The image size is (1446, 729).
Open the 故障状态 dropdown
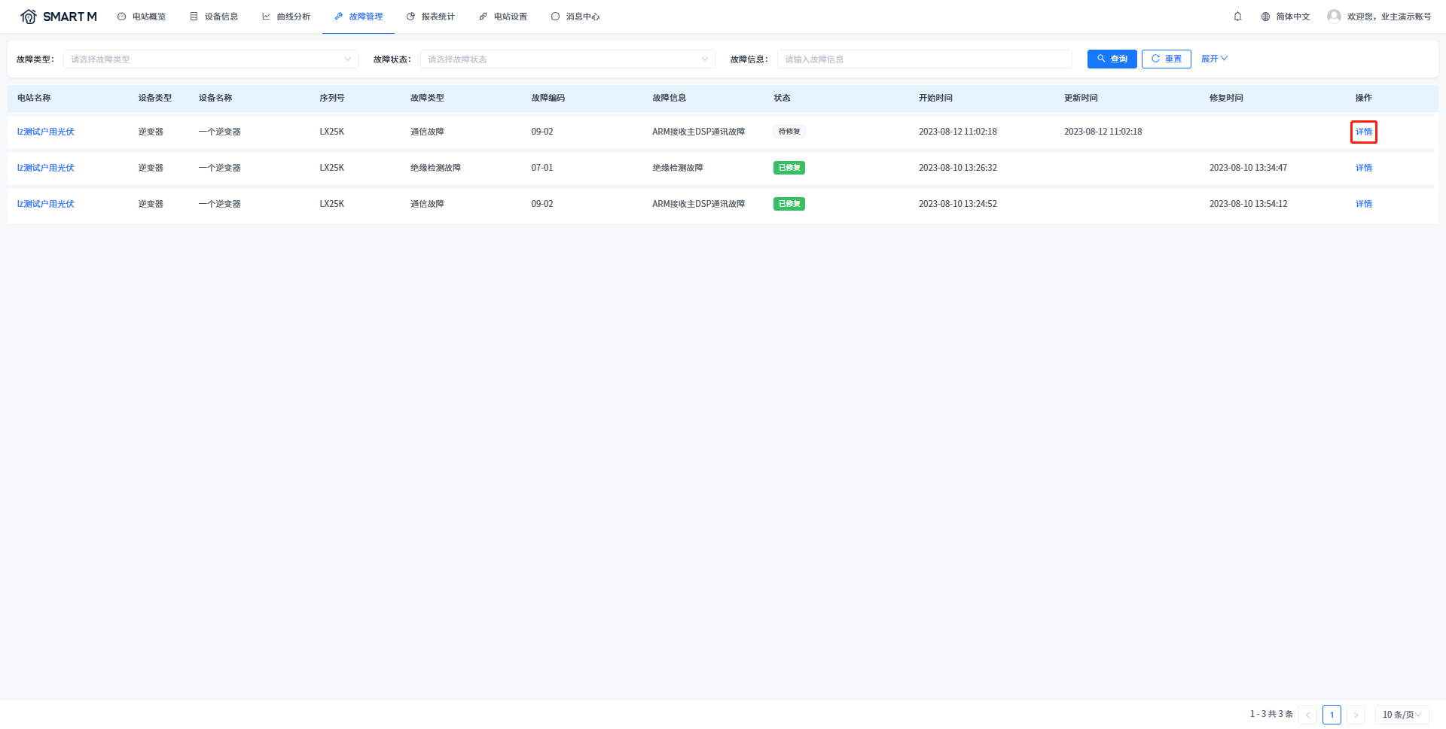coord(567,59)
